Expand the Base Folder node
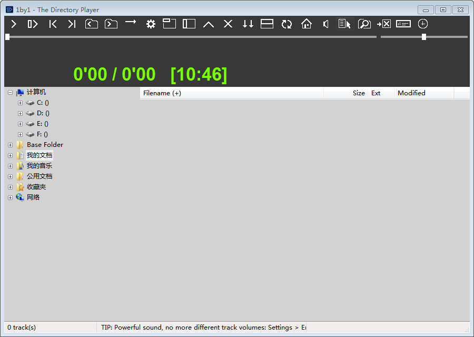 (11, 145)
